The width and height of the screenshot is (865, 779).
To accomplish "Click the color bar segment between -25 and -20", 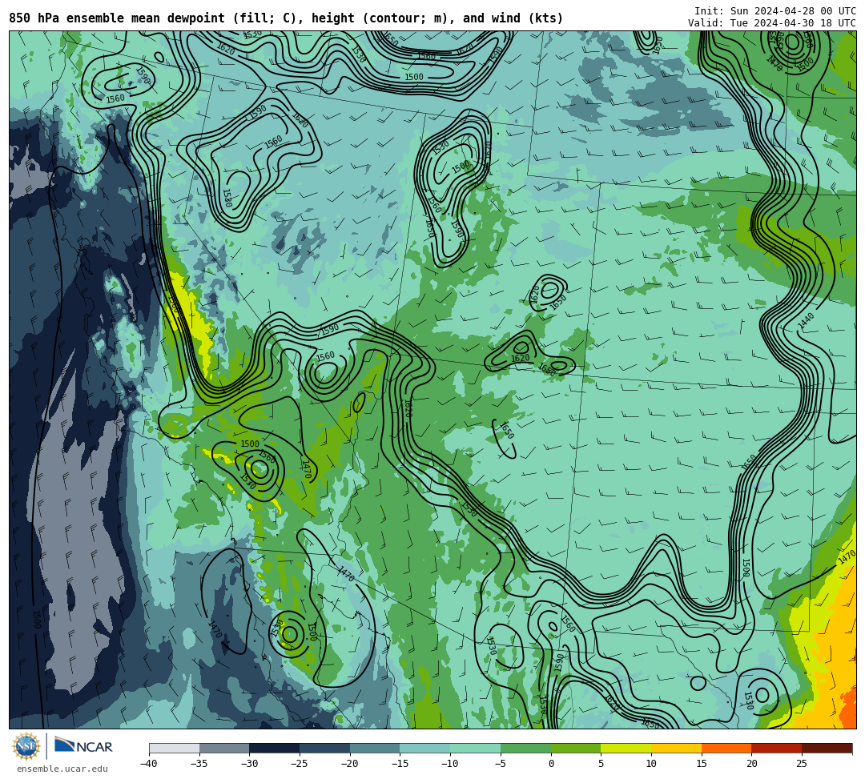I will click(x=325, y=748).
